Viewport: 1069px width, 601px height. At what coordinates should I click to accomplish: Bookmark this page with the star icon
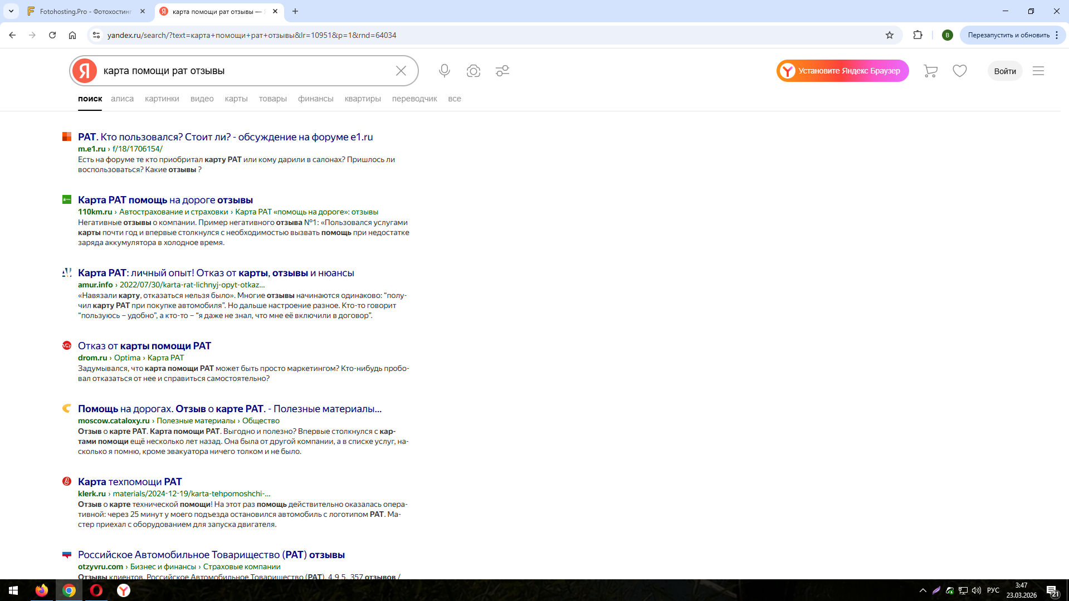(x=890, y=35)
